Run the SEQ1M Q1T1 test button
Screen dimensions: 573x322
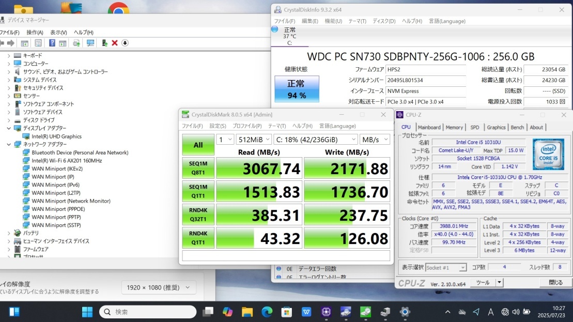click(x=198, y=191)
